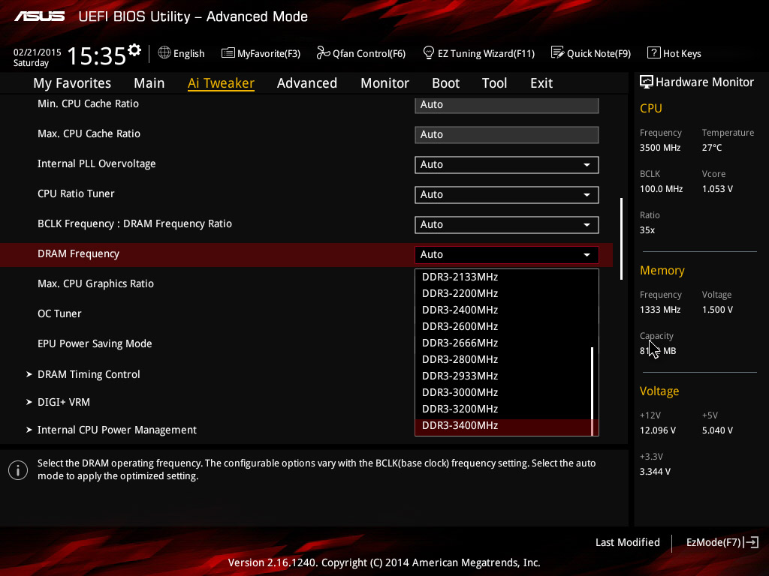
Task: Open the My Favorites tab
Action: point(72,83)
